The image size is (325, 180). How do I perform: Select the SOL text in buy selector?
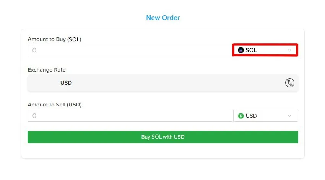point(251,50)
